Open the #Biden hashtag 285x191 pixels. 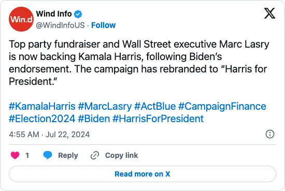pyautogui.click(x=94, y=119)
